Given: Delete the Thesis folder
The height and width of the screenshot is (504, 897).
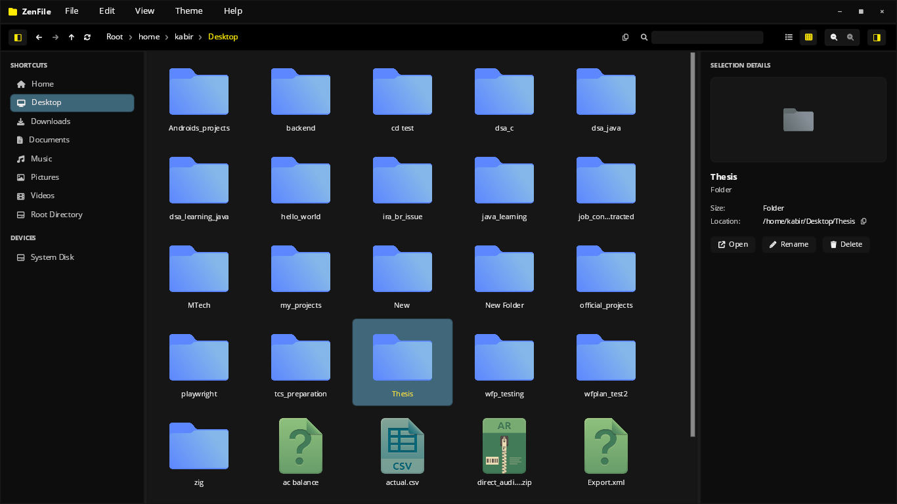Looking at the screenshot, I should (x=846, y=245).
